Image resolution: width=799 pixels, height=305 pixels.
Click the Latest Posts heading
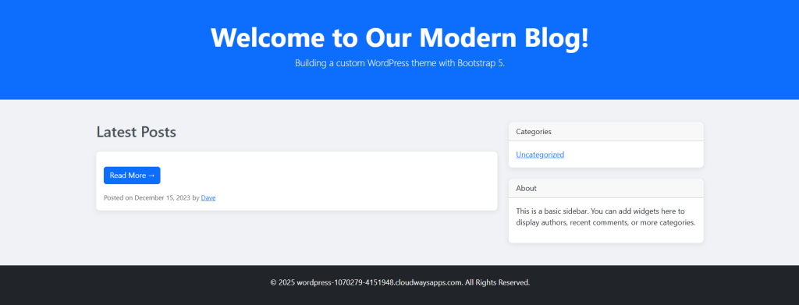(x=136, y=132)
